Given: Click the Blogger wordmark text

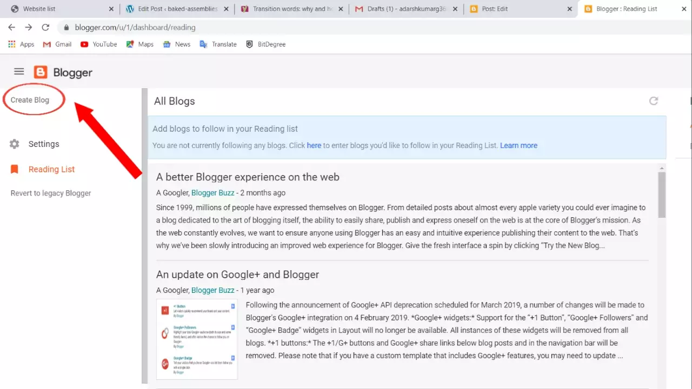Looking at the screenshot, I should click(x=72, y=73).
